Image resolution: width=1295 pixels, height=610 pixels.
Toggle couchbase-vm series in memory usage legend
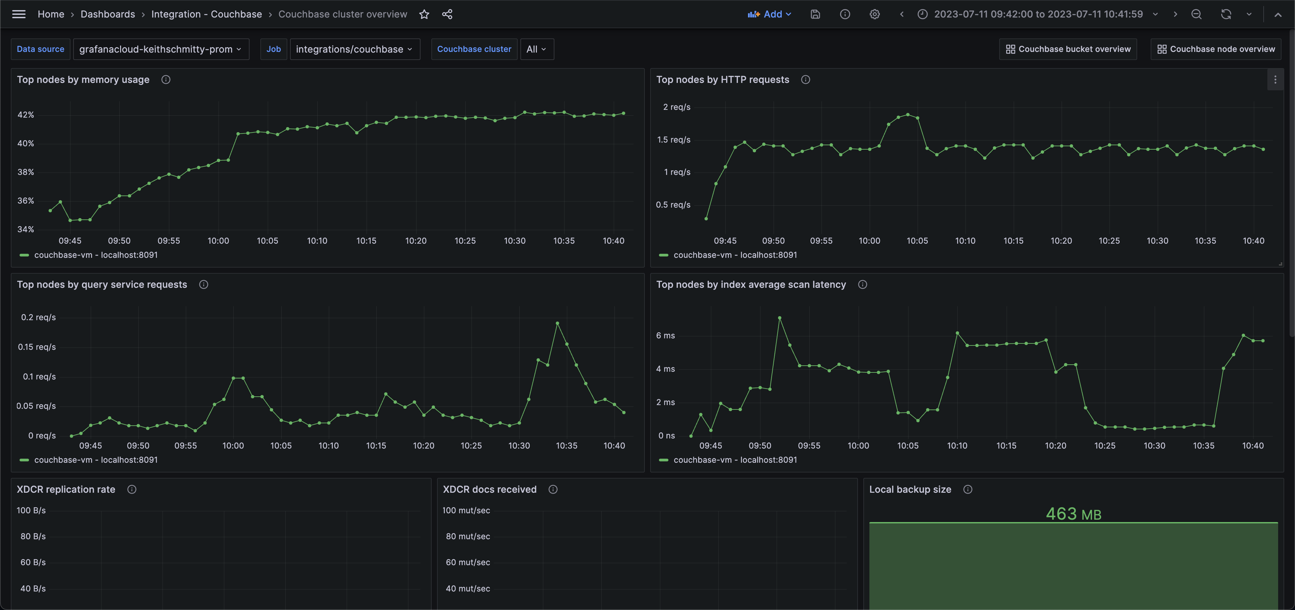[x=95, y=255]
